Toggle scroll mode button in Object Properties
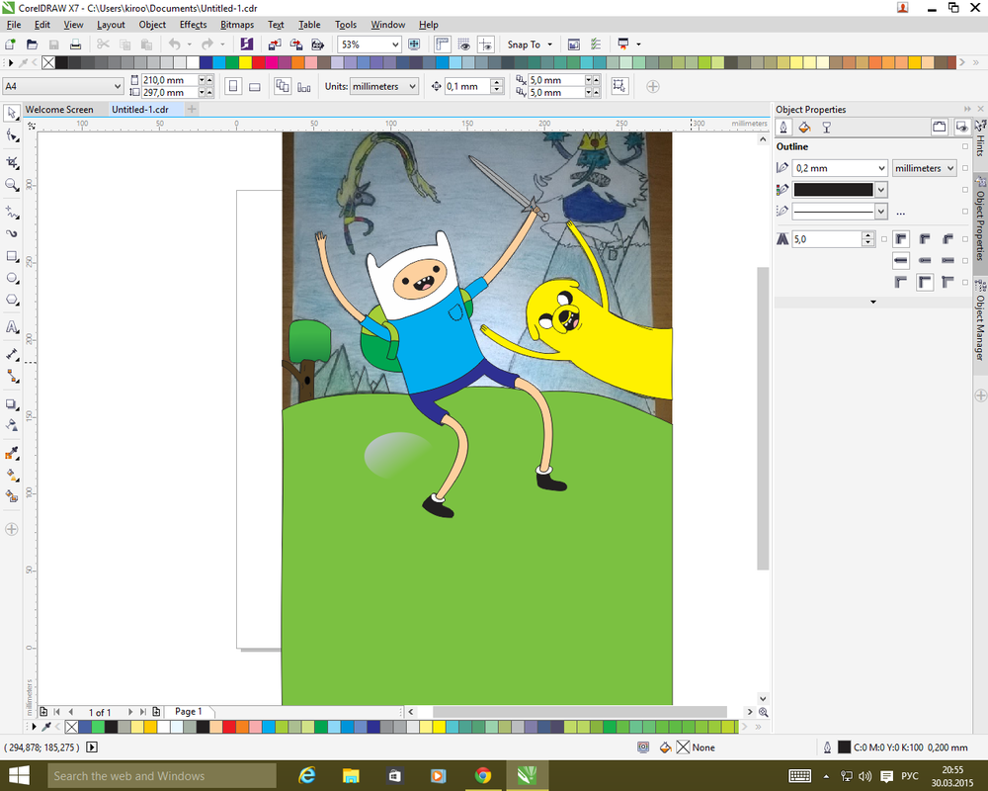988x791 pixels. [x=939, y=128]
